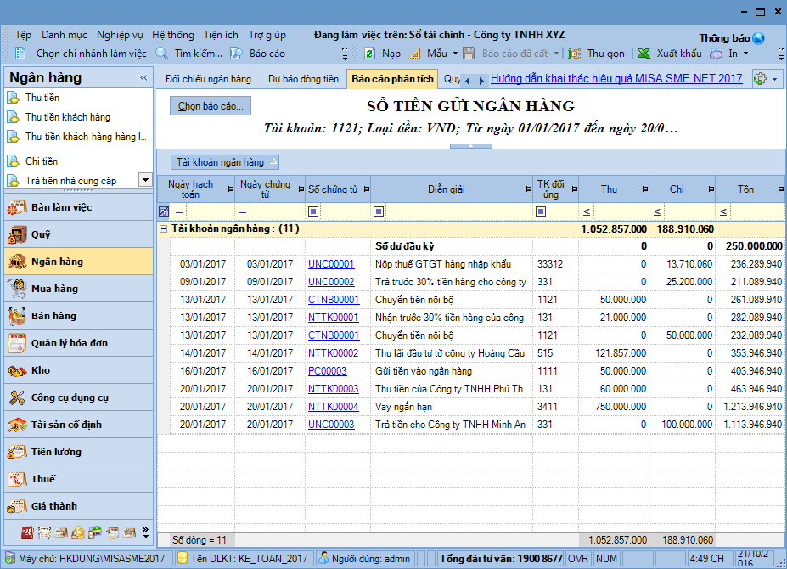Click the Xuất khẩu export icon
787x569 pixels.
click(x=644, y=54)
